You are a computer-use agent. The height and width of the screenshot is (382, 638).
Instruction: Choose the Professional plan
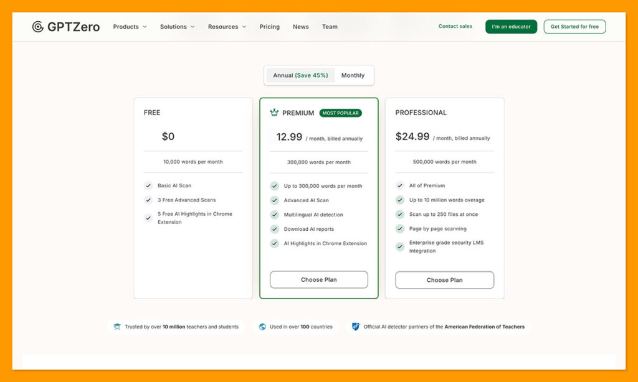pyautogui.click(x=444, y=281)
